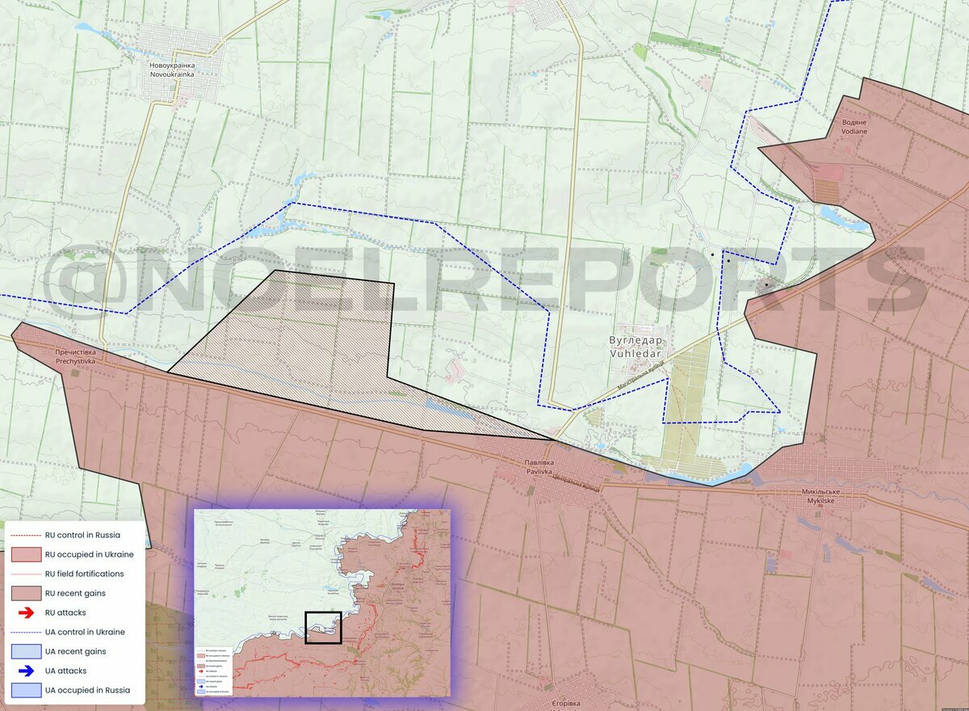The width and height of the screenshot is (969, 711).
Task: Select the legend text "UA occupied in Russia"
Action: pyautogui.click(x=88, y=690)
